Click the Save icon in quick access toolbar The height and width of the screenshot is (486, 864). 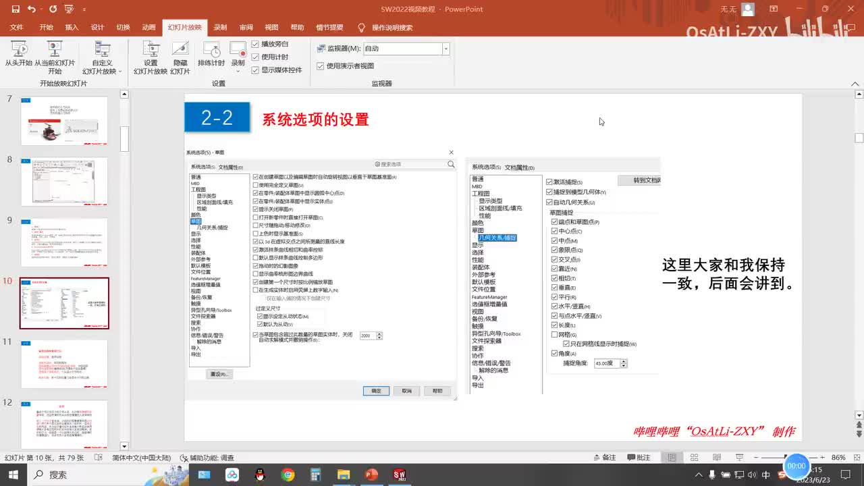[x=15, y=9]
